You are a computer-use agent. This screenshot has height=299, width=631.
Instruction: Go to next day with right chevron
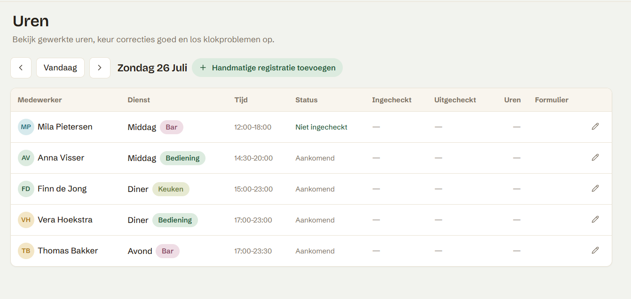[x=100, y=68]
